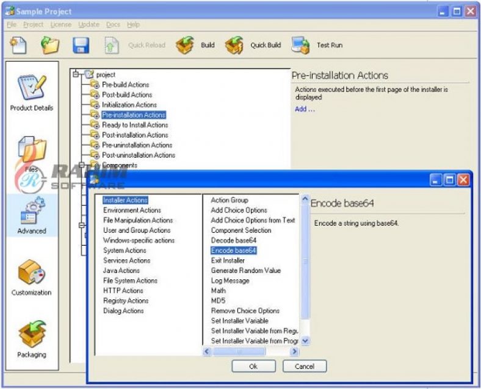Click the project root node icon

click(89, 74)
